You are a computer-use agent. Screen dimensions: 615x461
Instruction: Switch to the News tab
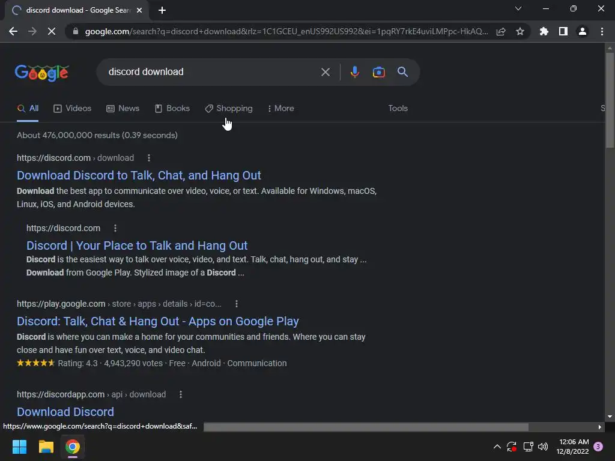(123, 109)
